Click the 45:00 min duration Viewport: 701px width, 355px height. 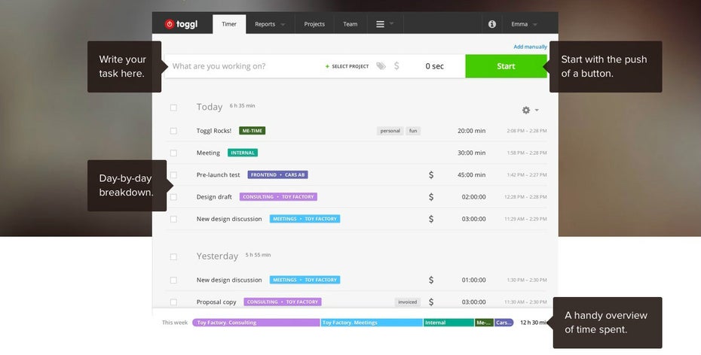coord(471,174)
